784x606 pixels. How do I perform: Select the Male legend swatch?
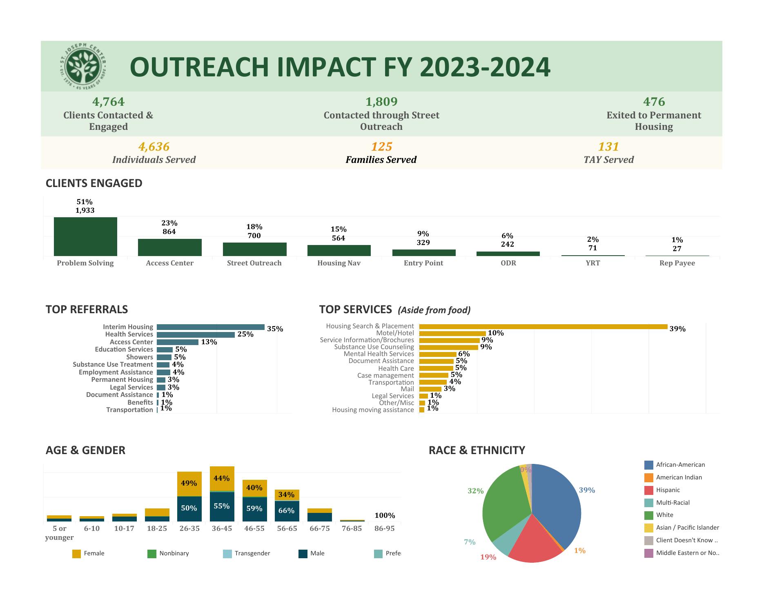(303, 554)
